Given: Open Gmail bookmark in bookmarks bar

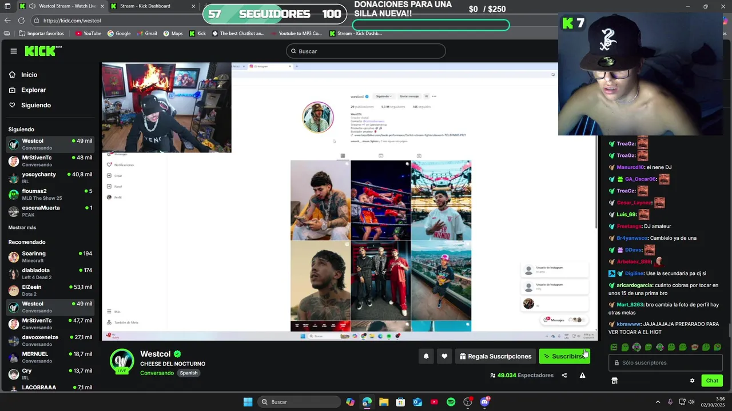Looking at the screenshot, I should pos(146,34).
